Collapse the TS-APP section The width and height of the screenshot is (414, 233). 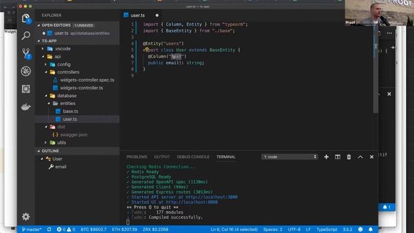[x=78, y=41]
